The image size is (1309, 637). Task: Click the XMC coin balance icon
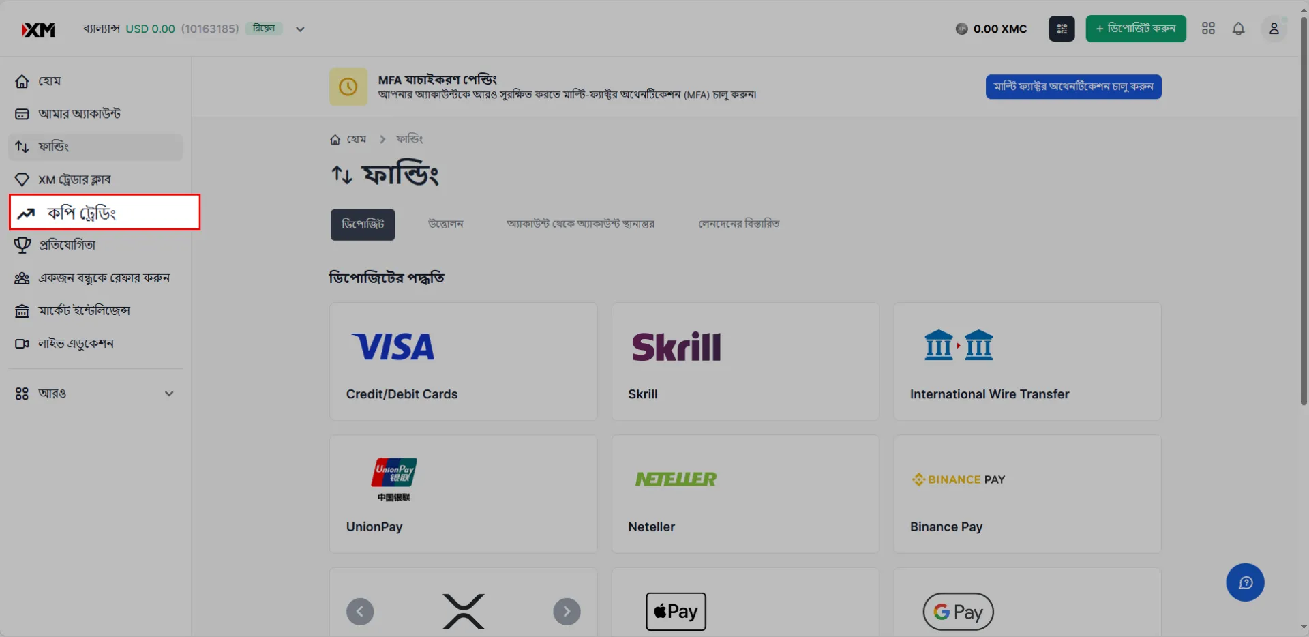pyautogui.click(x=961, y=29)
